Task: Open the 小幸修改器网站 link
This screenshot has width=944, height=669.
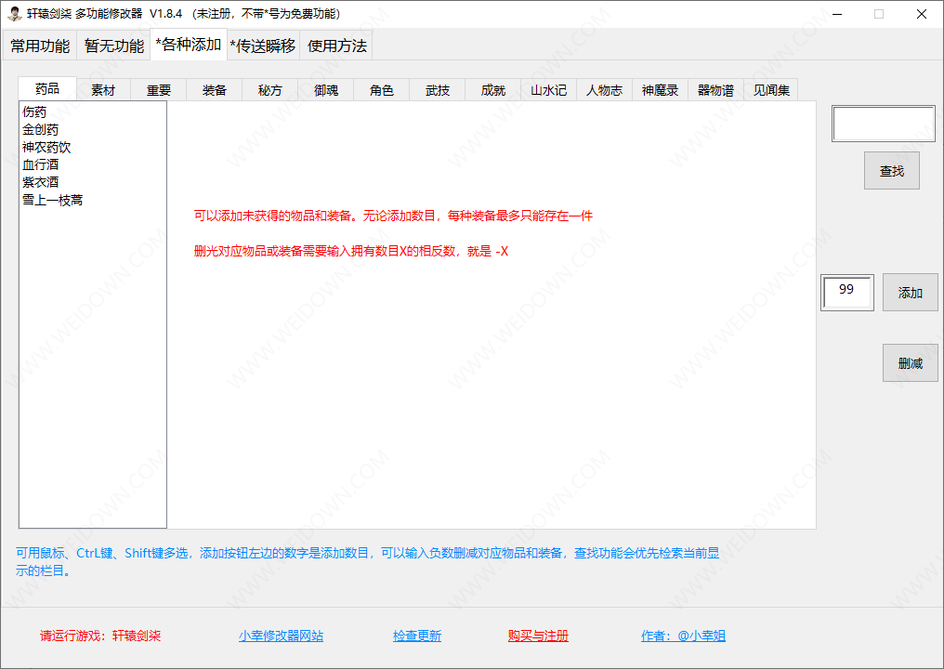Action: pyautogui.click(x=281, y=636)
